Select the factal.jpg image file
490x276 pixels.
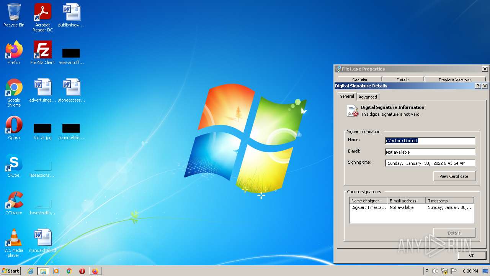click(42, 131)
